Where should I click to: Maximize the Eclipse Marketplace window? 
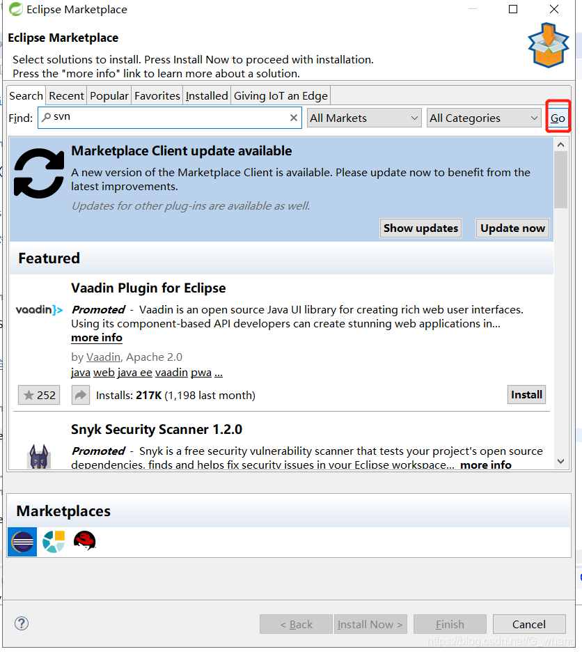point(513,9)
